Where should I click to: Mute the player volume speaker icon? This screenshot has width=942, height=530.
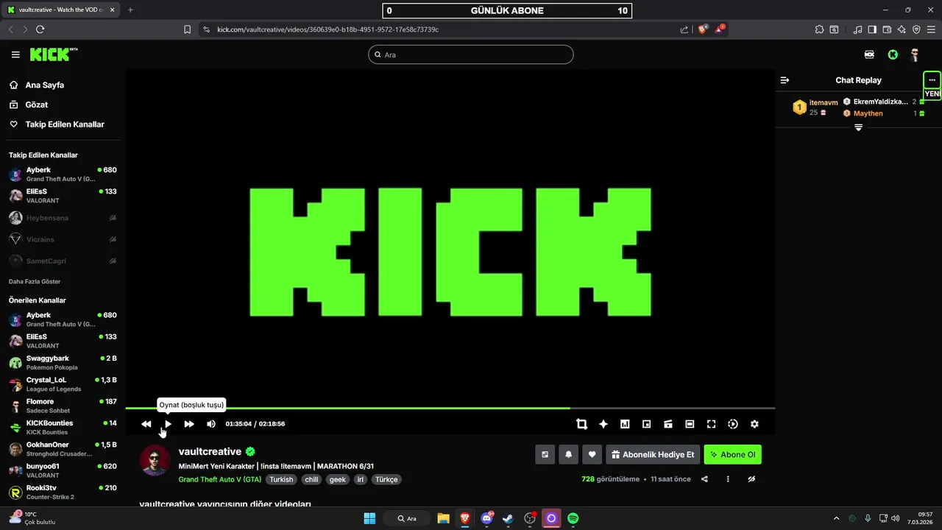coord(211,424)
